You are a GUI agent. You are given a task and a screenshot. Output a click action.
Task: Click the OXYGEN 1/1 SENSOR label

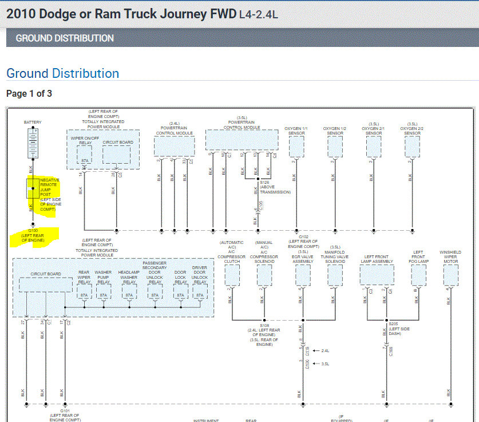click(296, 131)
